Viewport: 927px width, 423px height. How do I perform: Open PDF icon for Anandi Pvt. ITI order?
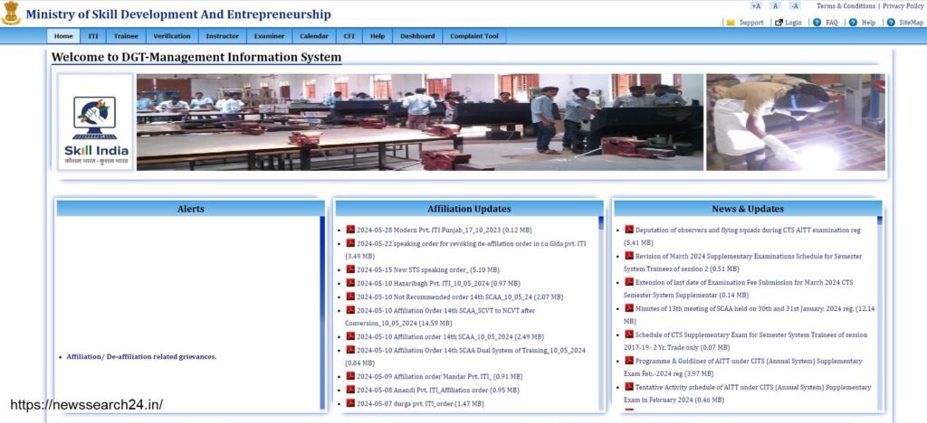tap(350, 390)
